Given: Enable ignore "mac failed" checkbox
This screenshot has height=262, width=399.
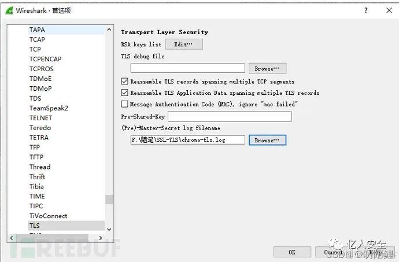Looking at the screenshot, I should tap(124, 104).
